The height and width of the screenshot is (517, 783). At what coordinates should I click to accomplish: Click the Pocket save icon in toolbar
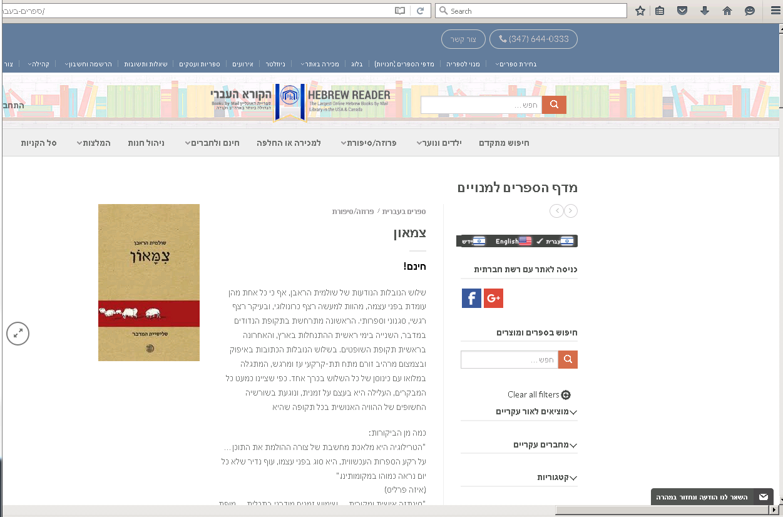tap(683, 11)
